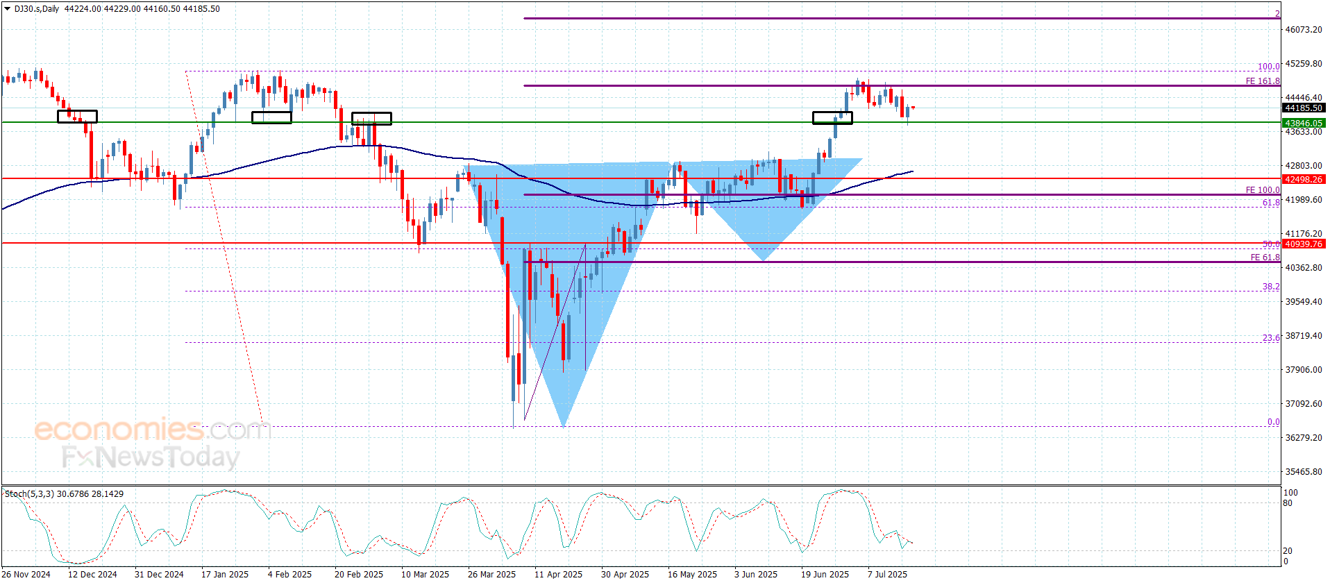The image size is (1330, 583).
Task: Click the black rectangle near 19 Jun 2025
Action: 832,118
